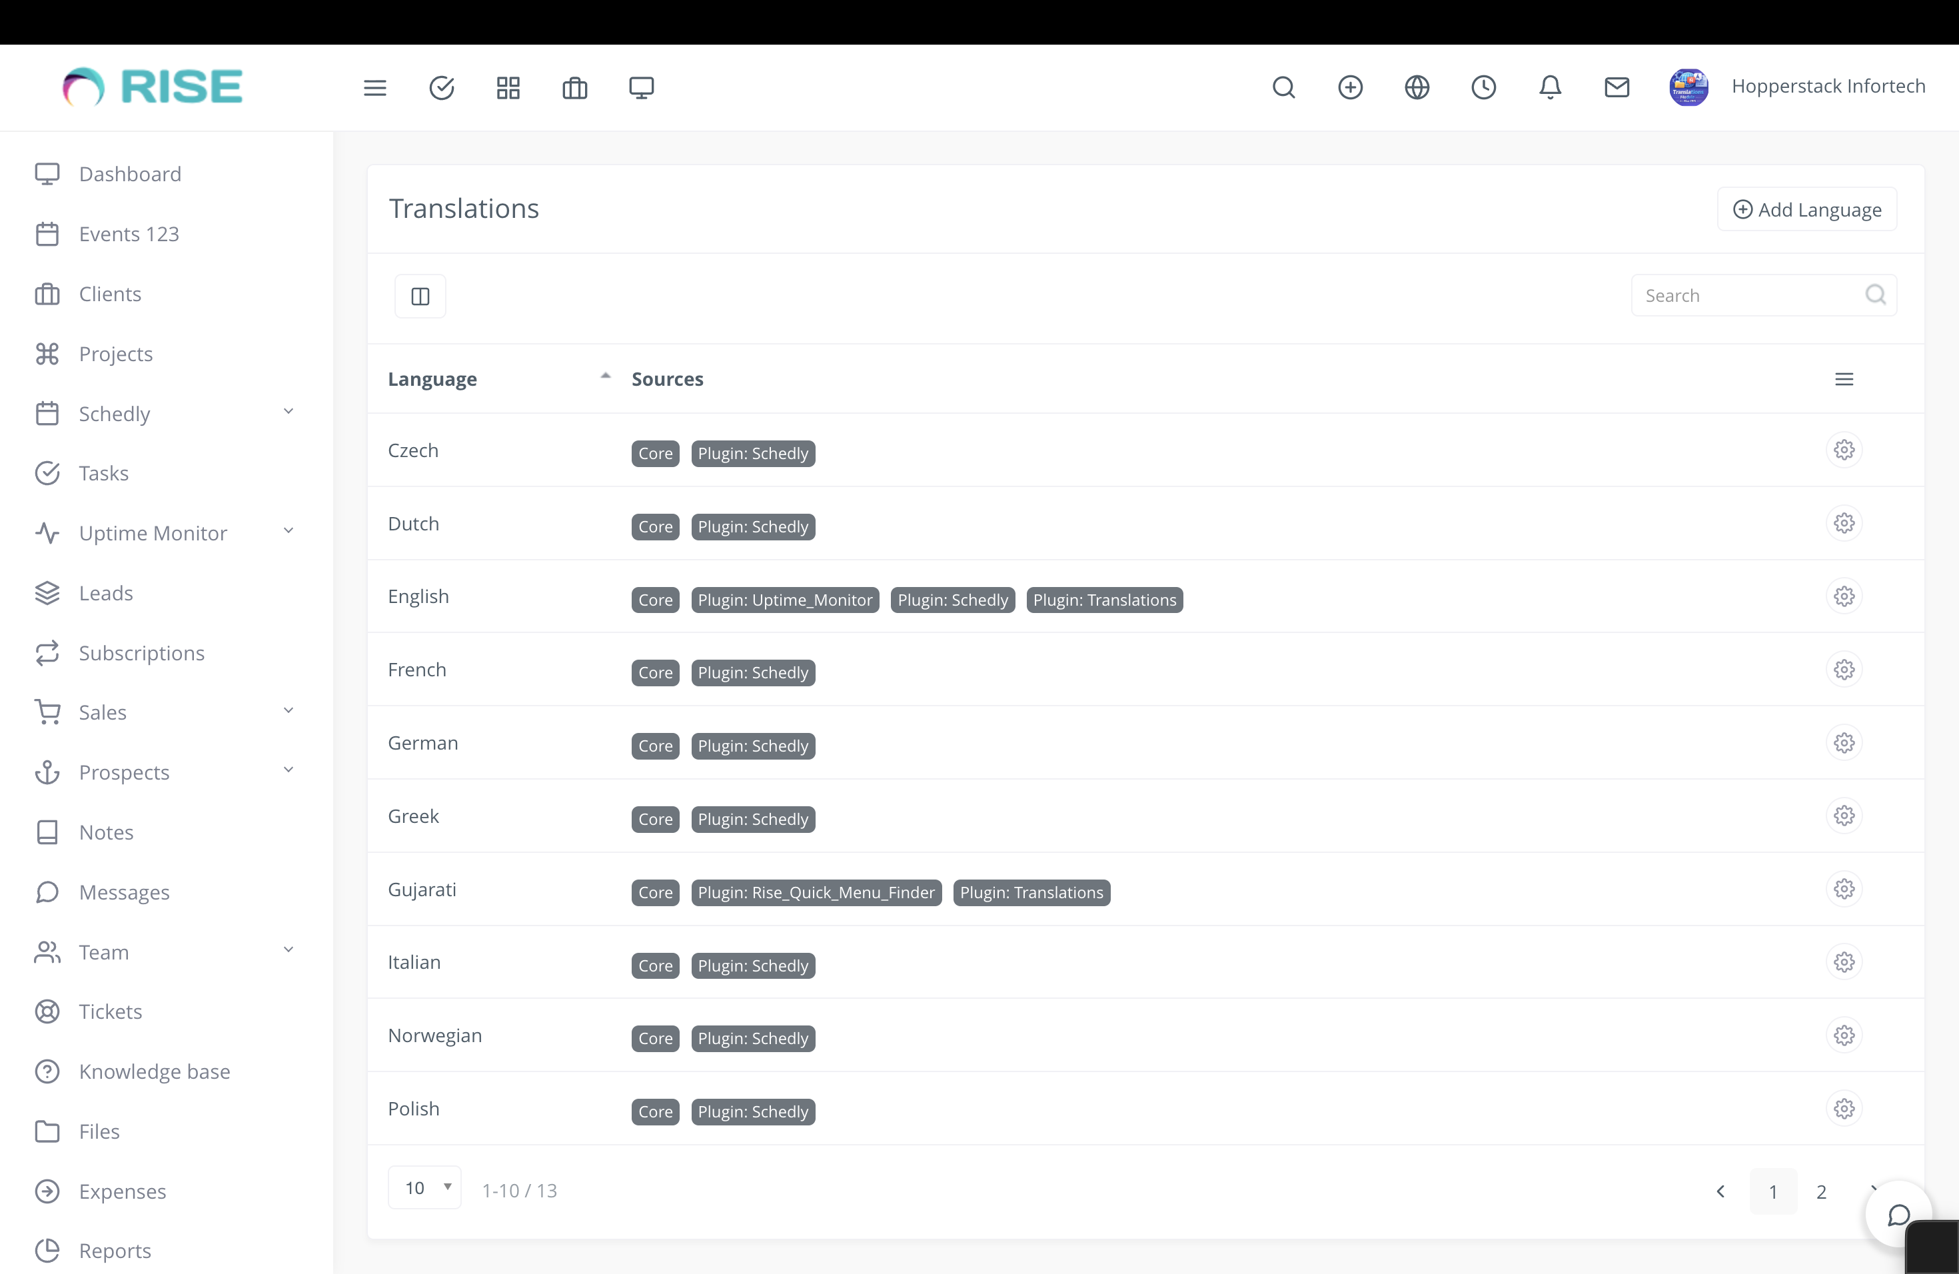Image resolution: width=1959 pixels, height=1274 pixels.
Task: Click the Add Language button
Action: point(1808,209)
